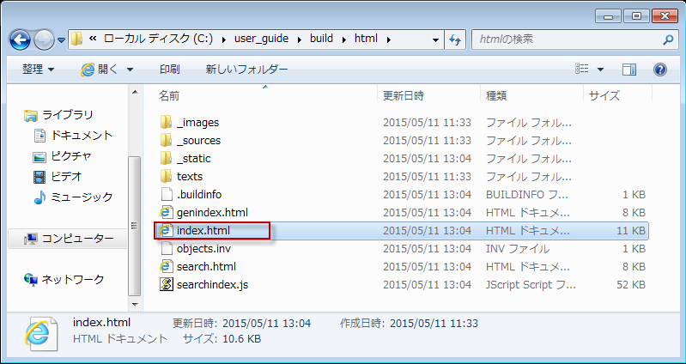
Task: Select ライブラリ in the navigation pane
Action: pyautogui.click(x=67, y=115)
